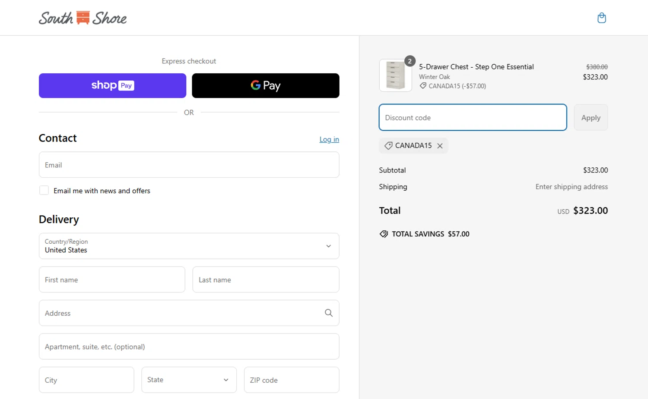Open the Country/Region dropdown
The image size is (648, 399).
[x=189, y=246]
